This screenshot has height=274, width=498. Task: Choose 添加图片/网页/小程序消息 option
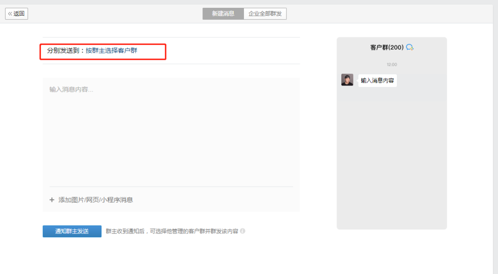[x=95, y=200]
